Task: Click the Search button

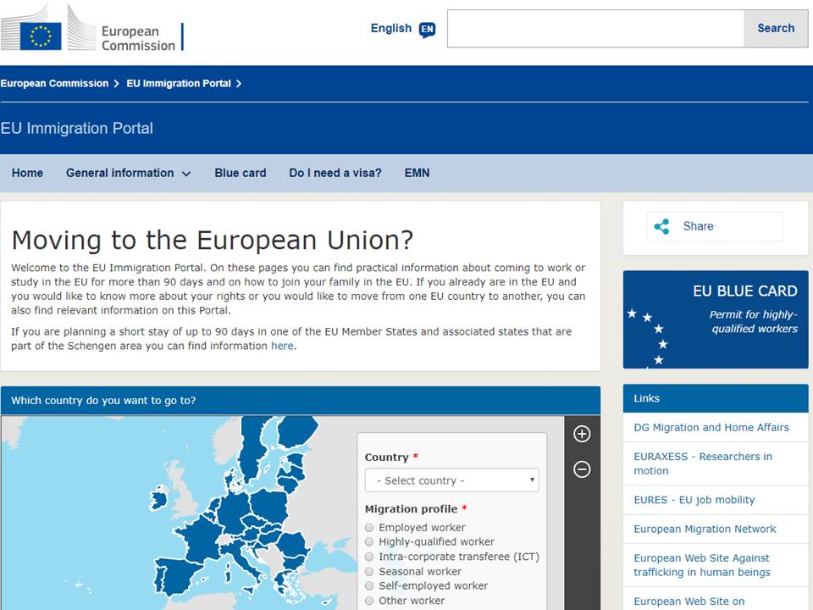Action: (x=776, y=29)
